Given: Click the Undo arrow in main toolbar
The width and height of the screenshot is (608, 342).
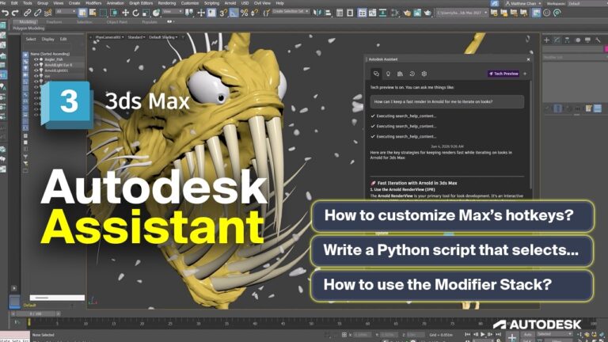Looking at the screenshot, I should coord(5,13).
